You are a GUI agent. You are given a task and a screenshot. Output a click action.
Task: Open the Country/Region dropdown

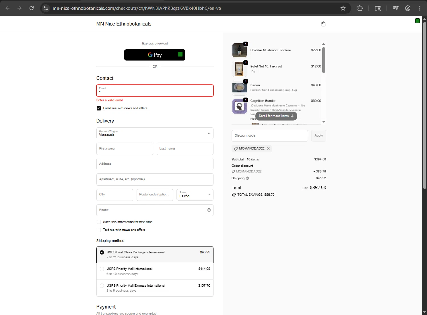point(155,133)
